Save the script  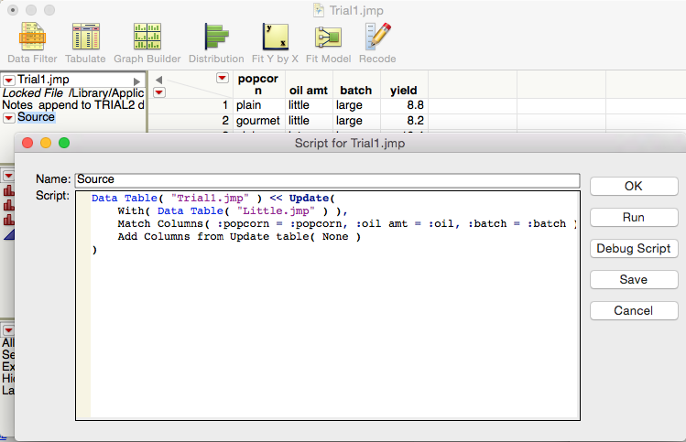click(634, 279)
